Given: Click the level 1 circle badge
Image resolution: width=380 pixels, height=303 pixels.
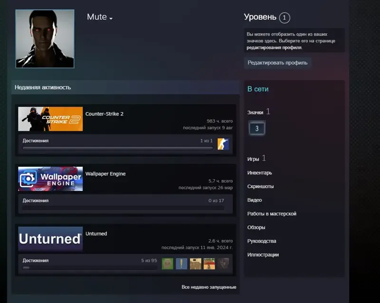Looking at the screenshot, I should (284, 18).
